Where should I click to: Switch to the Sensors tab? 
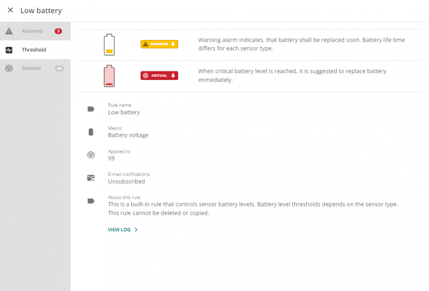click(35, 69)
